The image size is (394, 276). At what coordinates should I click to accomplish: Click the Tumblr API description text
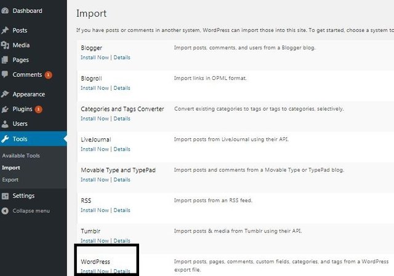pos(238,231)
